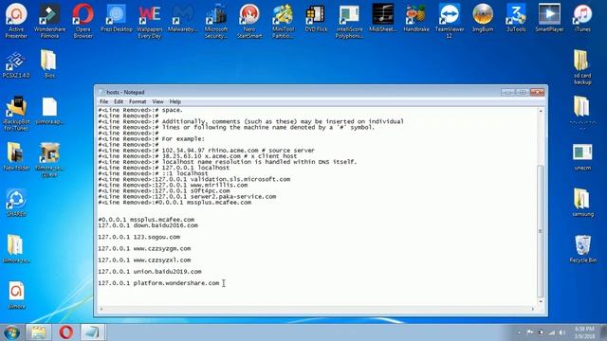Open Active Presenter desktop shortcut
607x341 pixels.
16,20
